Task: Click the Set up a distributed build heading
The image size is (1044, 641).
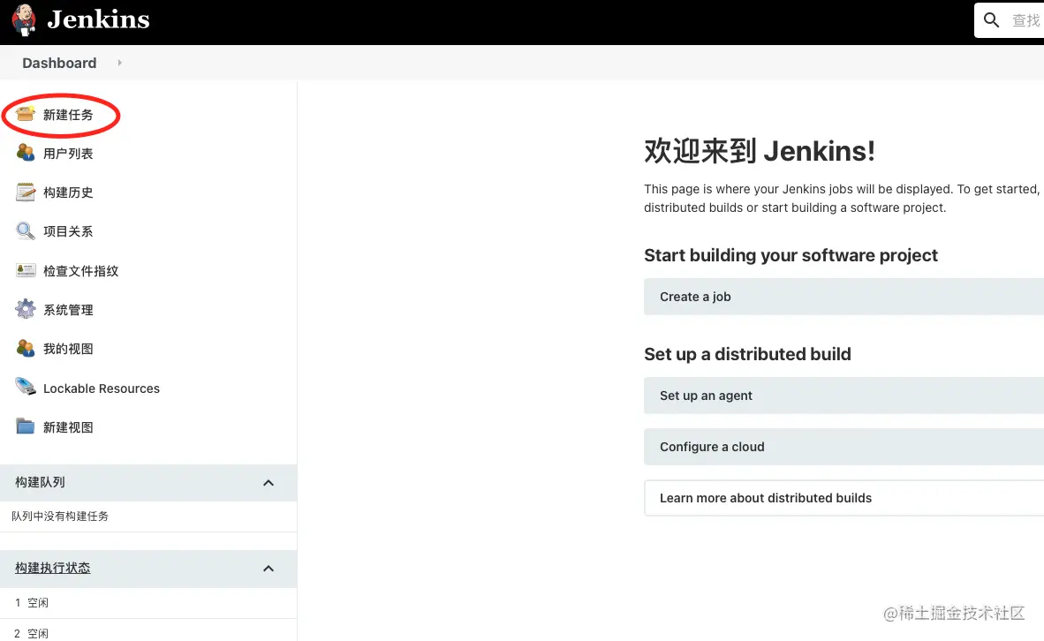Action: point(747,354)
